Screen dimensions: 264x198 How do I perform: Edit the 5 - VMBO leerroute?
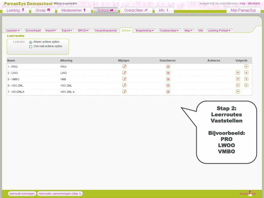click(x=124, y=79)
